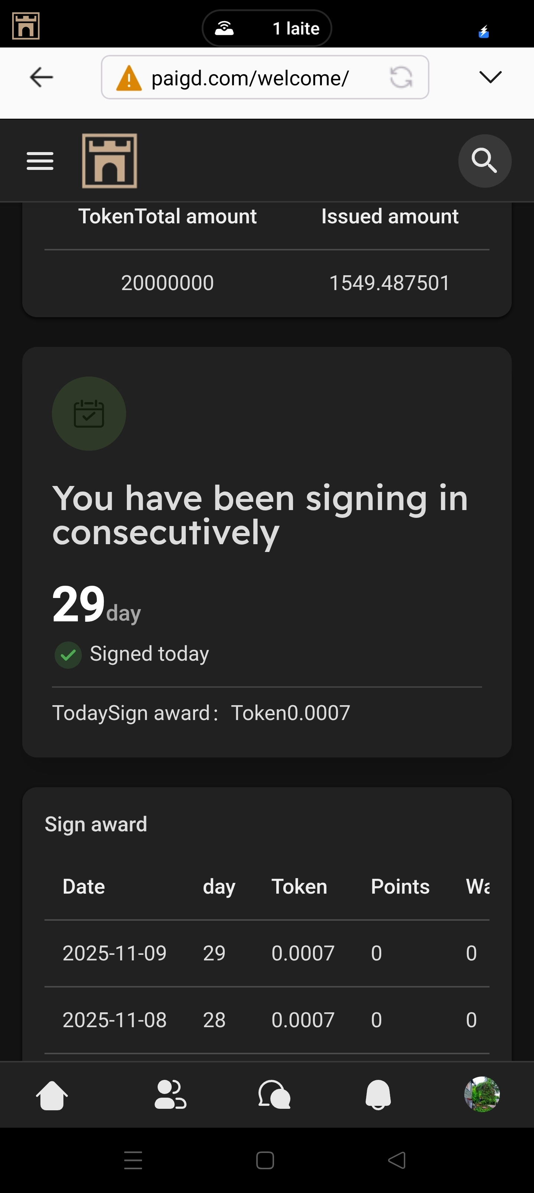Viewport: 534px width, 1193px height.
Task: Tap the paigd.com address bar
Action: pos(250,78)
